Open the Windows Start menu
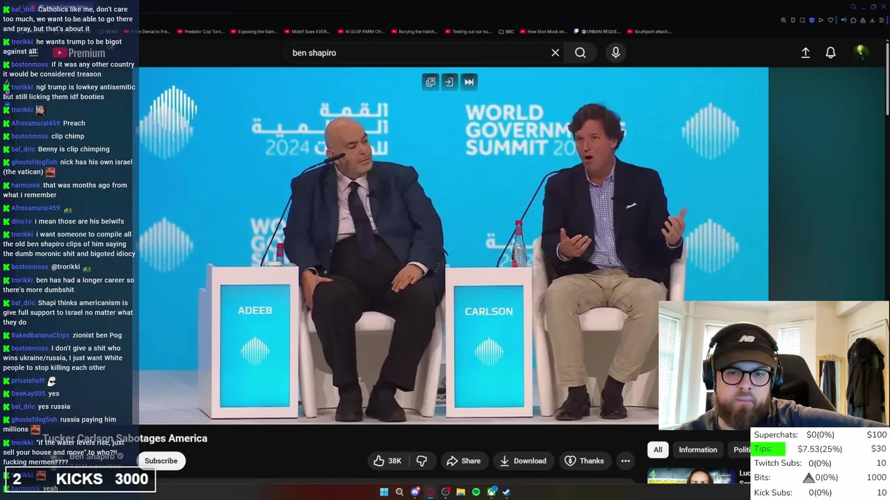Screen dimensions: 890x500 coord(384,492)
